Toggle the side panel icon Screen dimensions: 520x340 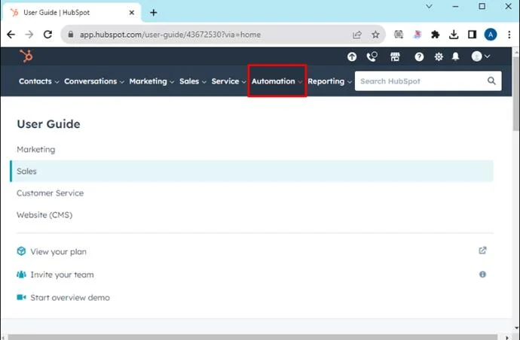(473, 34)
